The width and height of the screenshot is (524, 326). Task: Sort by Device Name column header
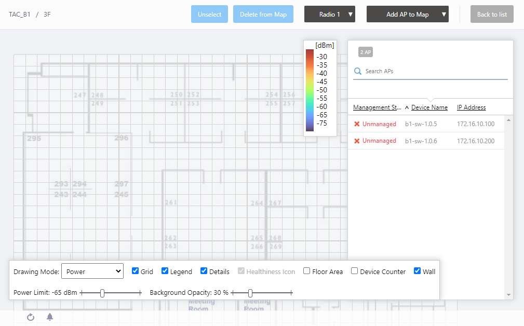point(429,107)
